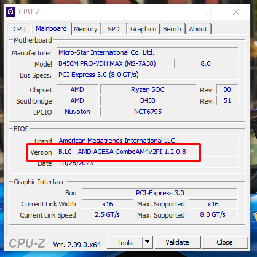Click graphic interface bus PCI-Express 3.0
The height and width of the screenshot is (257, 257).
[x=160, y=193]
